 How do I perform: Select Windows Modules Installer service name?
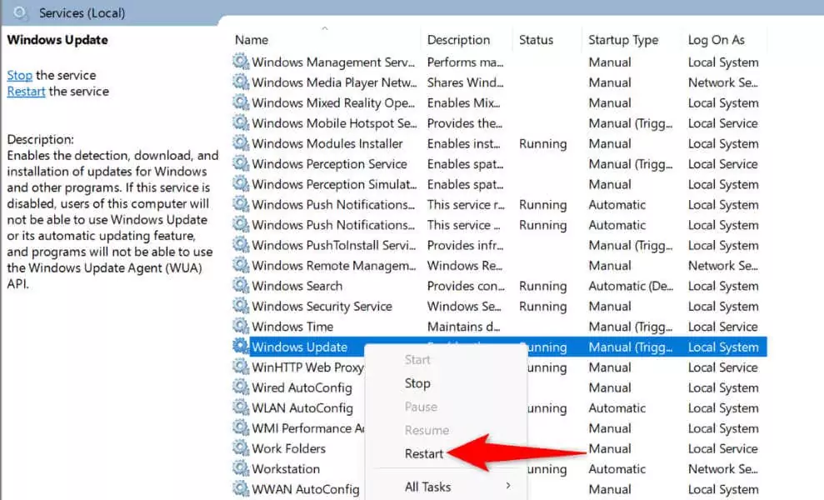tap(327, 143)
